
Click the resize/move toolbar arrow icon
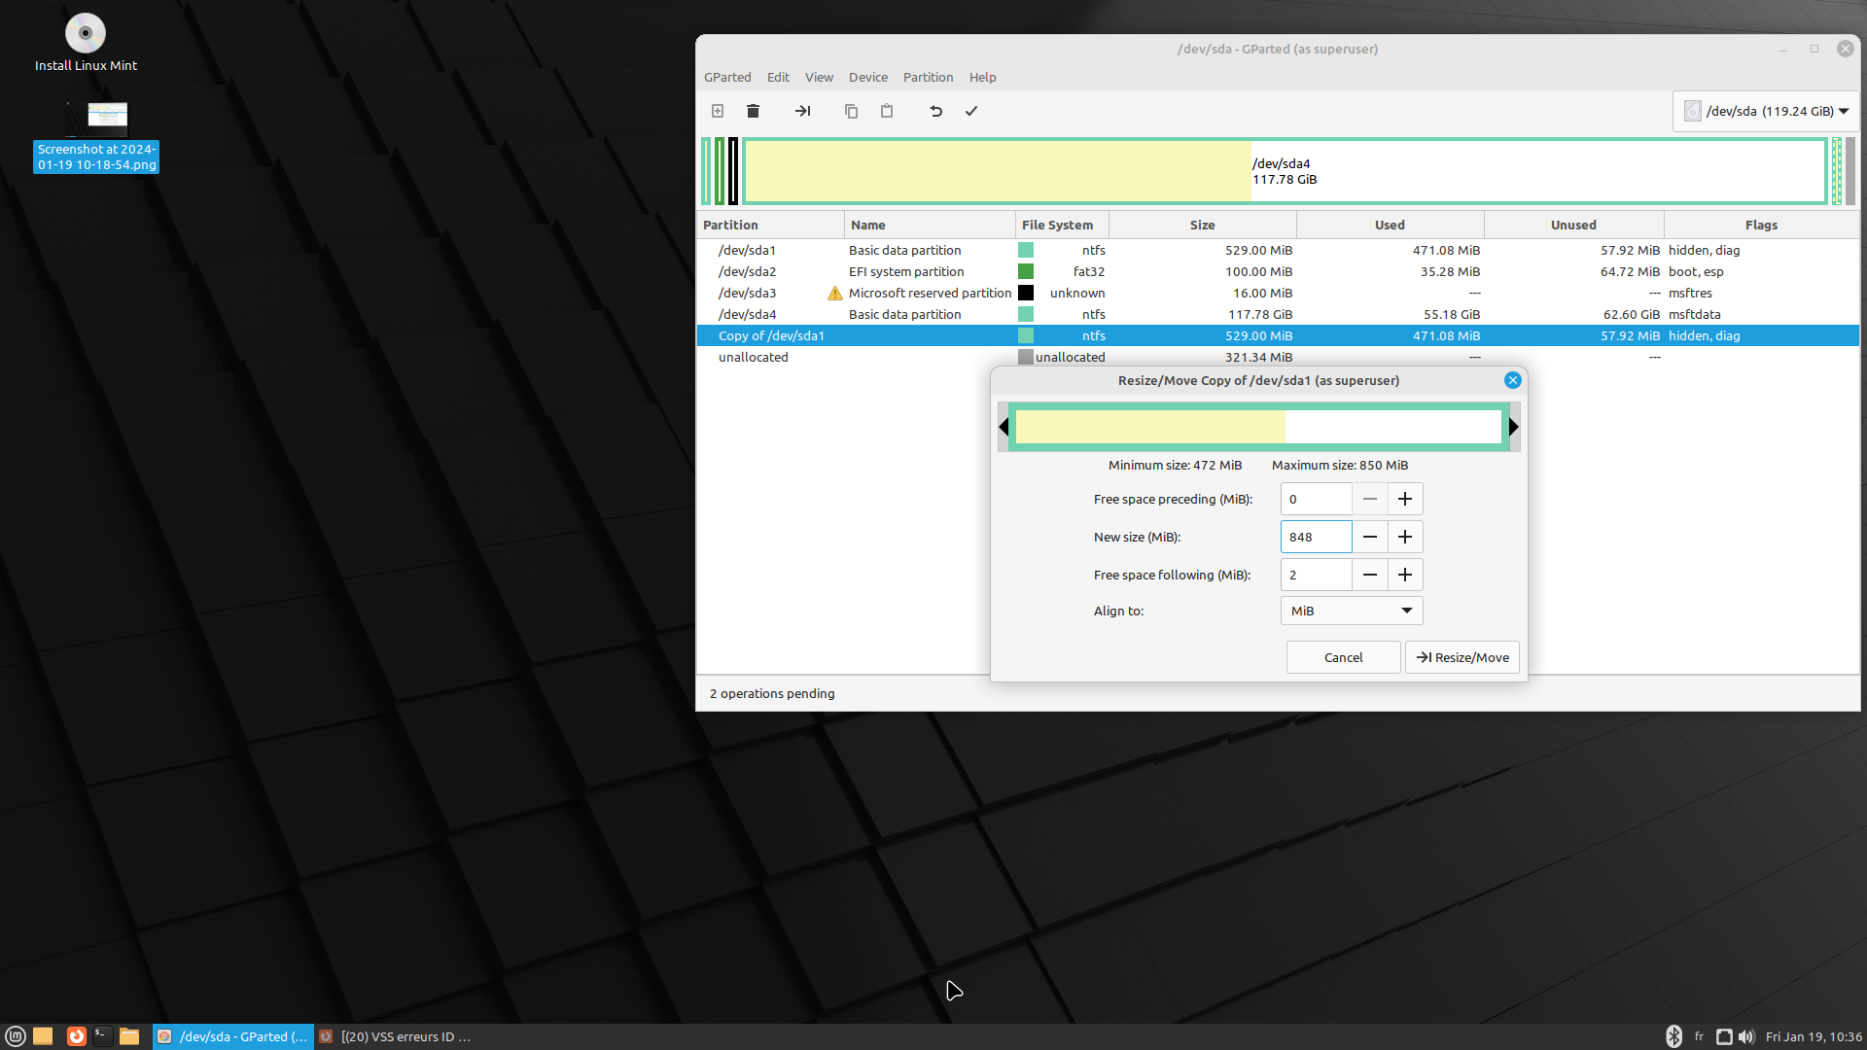(x=802, y=111)
